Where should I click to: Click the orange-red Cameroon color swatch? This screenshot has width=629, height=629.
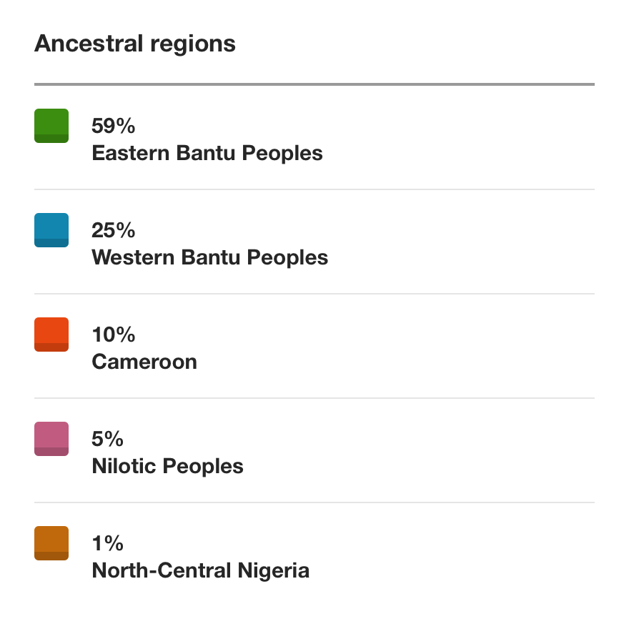click(51, 335)
